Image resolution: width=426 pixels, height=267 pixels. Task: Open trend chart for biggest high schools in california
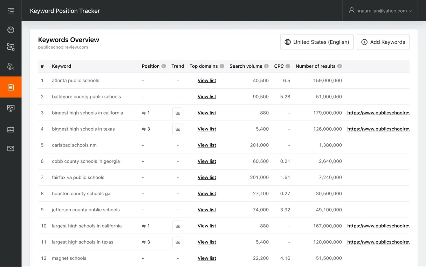click(178, 112)
